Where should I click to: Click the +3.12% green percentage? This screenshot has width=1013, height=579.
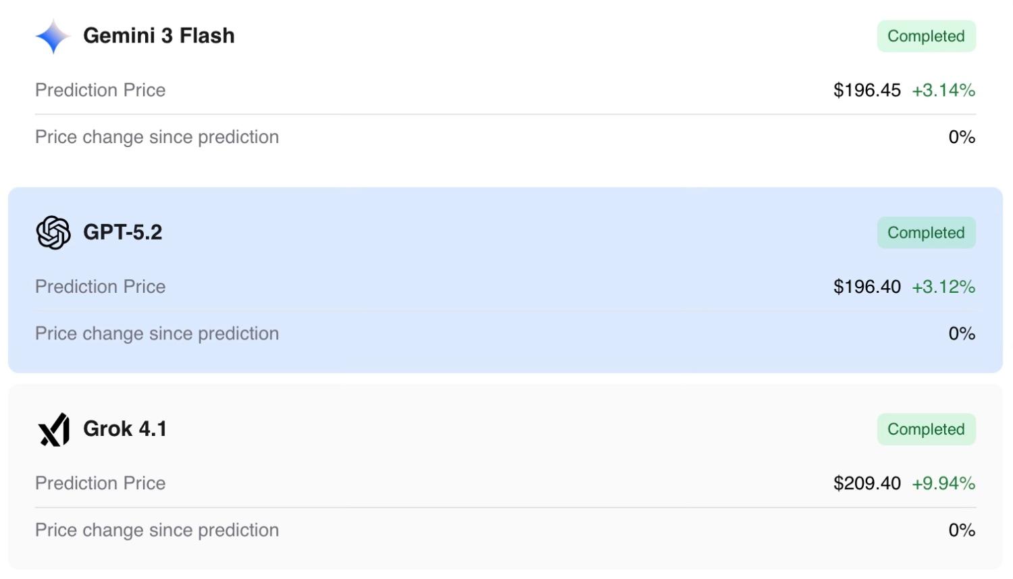click(x=943, y=287)
